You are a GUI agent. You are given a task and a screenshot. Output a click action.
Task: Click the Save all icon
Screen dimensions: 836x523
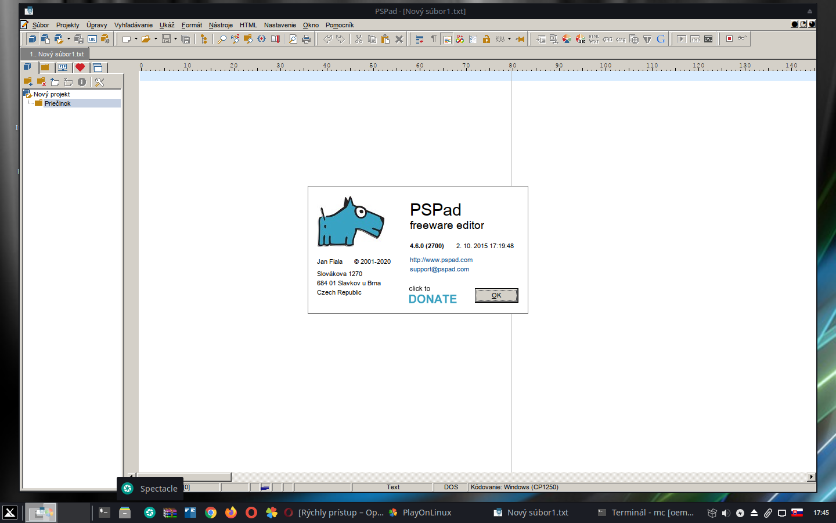(186, 39)
